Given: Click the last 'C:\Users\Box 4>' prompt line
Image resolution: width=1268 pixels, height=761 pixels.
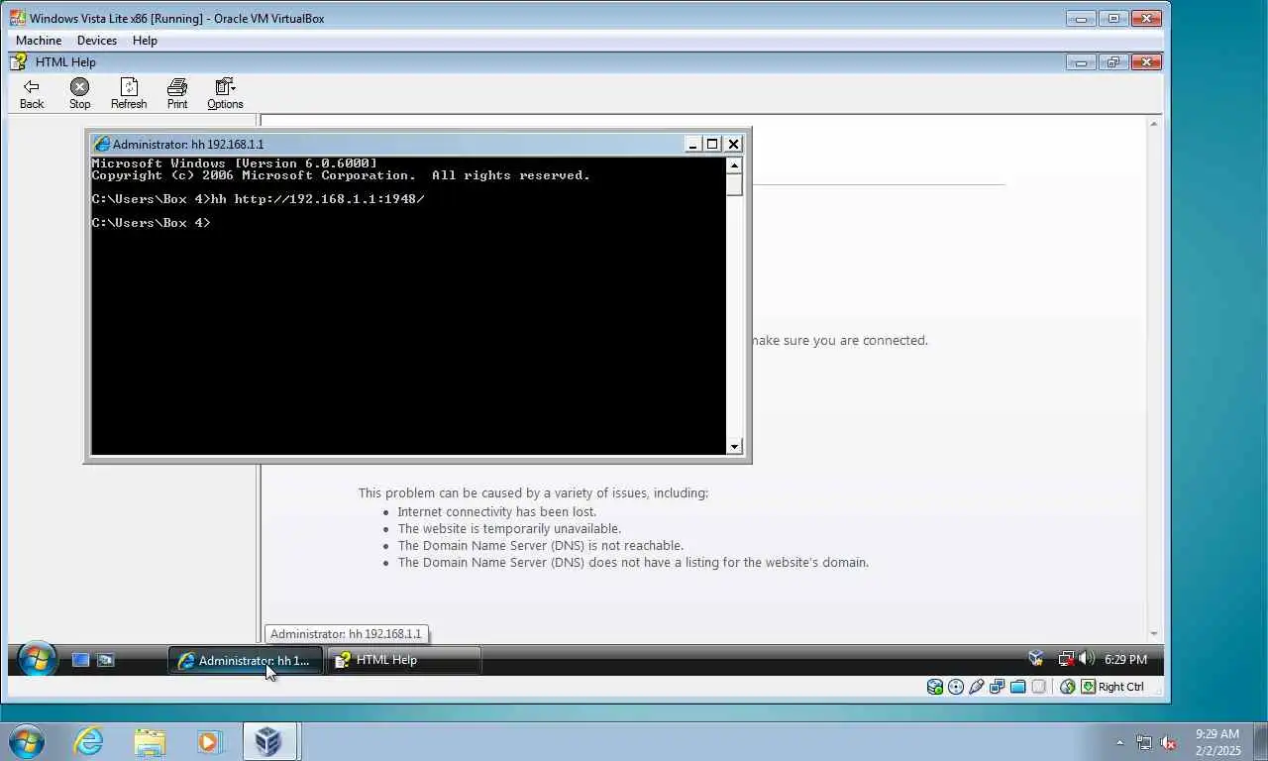Looking at the screenshot, I should pyautogui.click(x=151, y=223).
